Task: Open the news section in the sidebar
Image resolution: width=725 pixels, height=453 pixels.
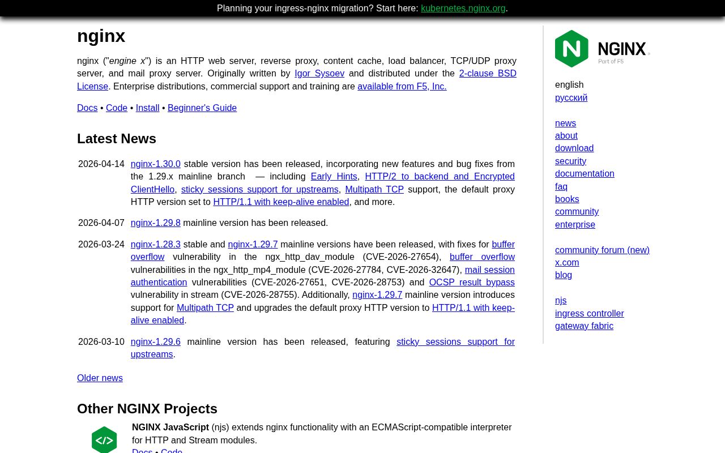Action: (565, 123)
